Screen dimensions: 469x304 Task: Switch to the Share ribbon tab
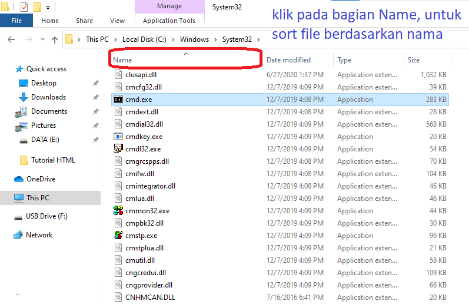point(84,21)
